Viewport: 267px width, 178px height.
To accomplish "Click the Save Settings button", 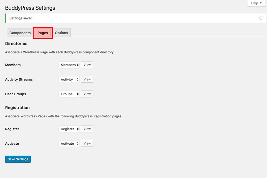I will (18, 159).
